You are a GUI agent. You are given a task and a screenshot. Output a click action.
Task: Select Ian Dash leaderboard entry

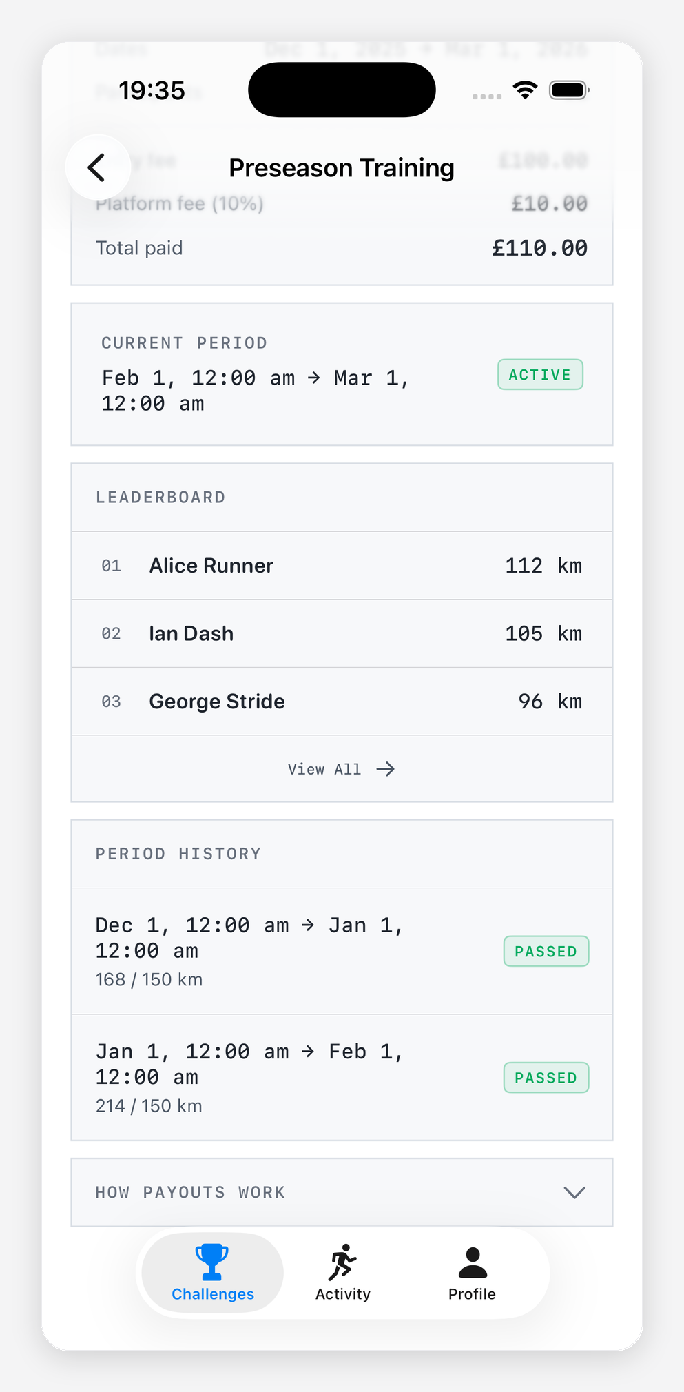click(x=342, y=633)
